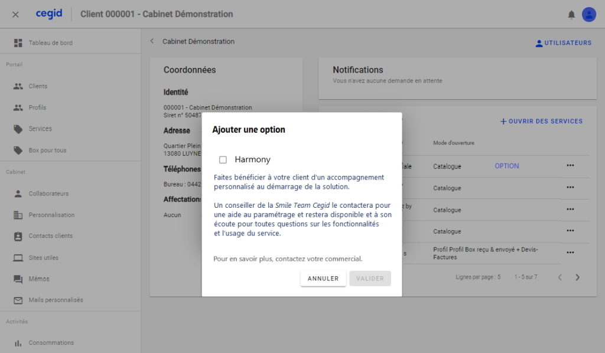Click the Ajouter une option dialog title

click(249, 129)
